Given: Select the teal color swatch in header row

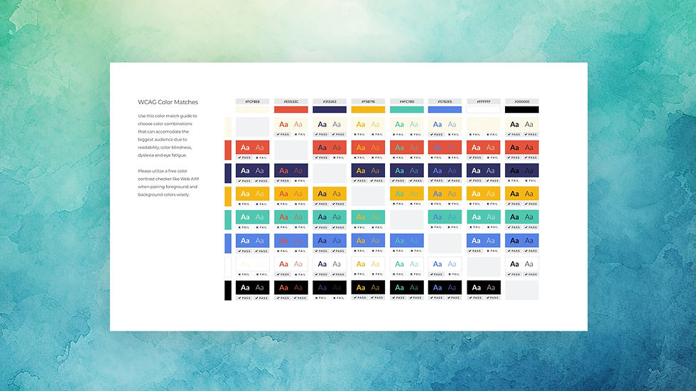Looking at the screenshot, I should (406, 109).
